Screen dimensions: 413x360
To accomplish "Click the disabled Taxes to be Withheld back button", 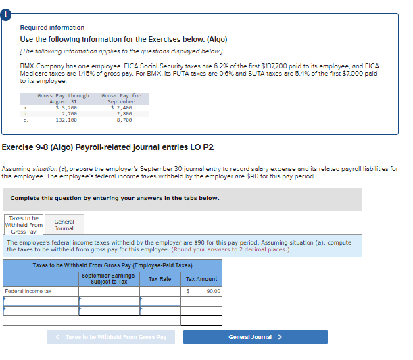I will pyautogui.click(x=111, y=337).
